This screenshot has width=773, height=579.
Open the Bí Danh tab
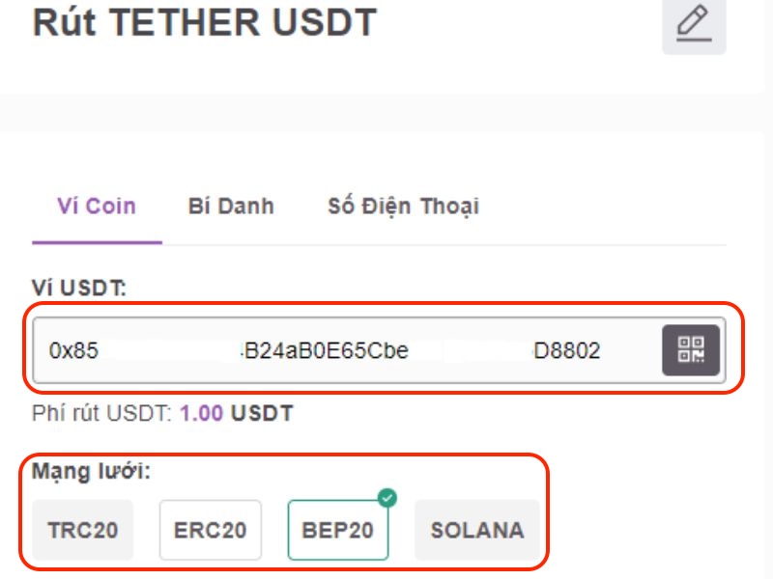(231, 206)
